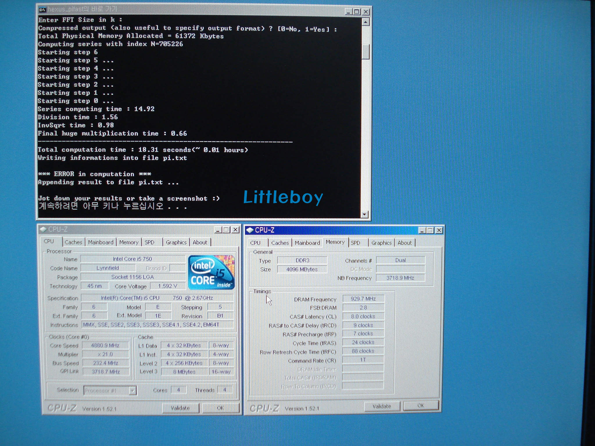Click the Package value Socket 1156 LGA
This screenshot has width=595, height=446.
pos(133,277)
